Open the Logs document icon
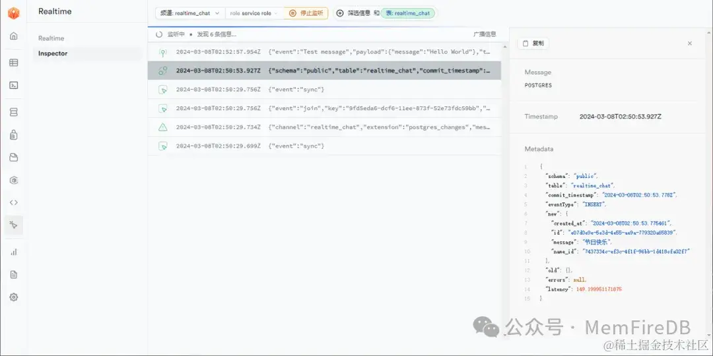 14,274
